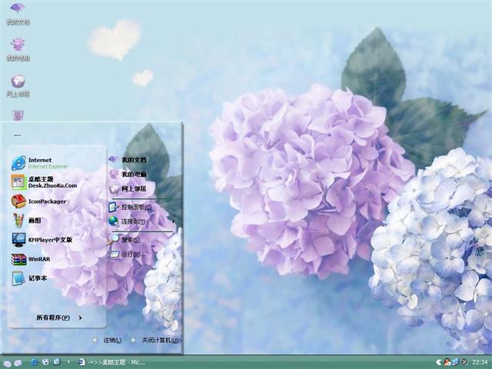The image size is (492, 369).
Task: Open the 我的电脑 desktop icon
Action: (x=18, y=49)
